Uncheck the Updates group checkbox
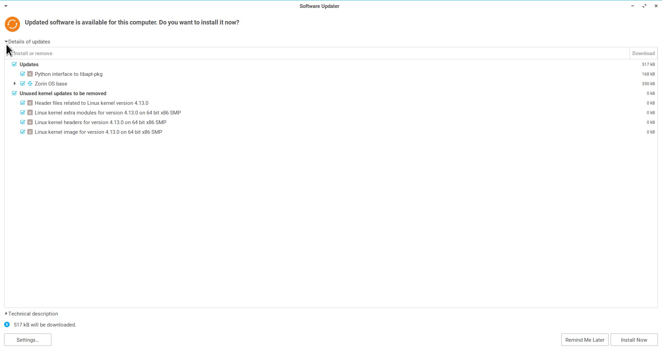Viewport: 662px width, 350px height. coord(14,64)
